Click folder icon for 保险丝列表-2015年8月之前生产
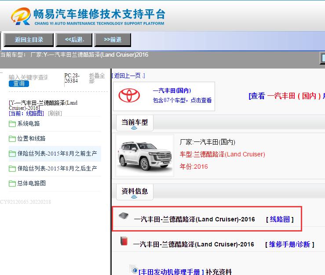 point(12,154)
